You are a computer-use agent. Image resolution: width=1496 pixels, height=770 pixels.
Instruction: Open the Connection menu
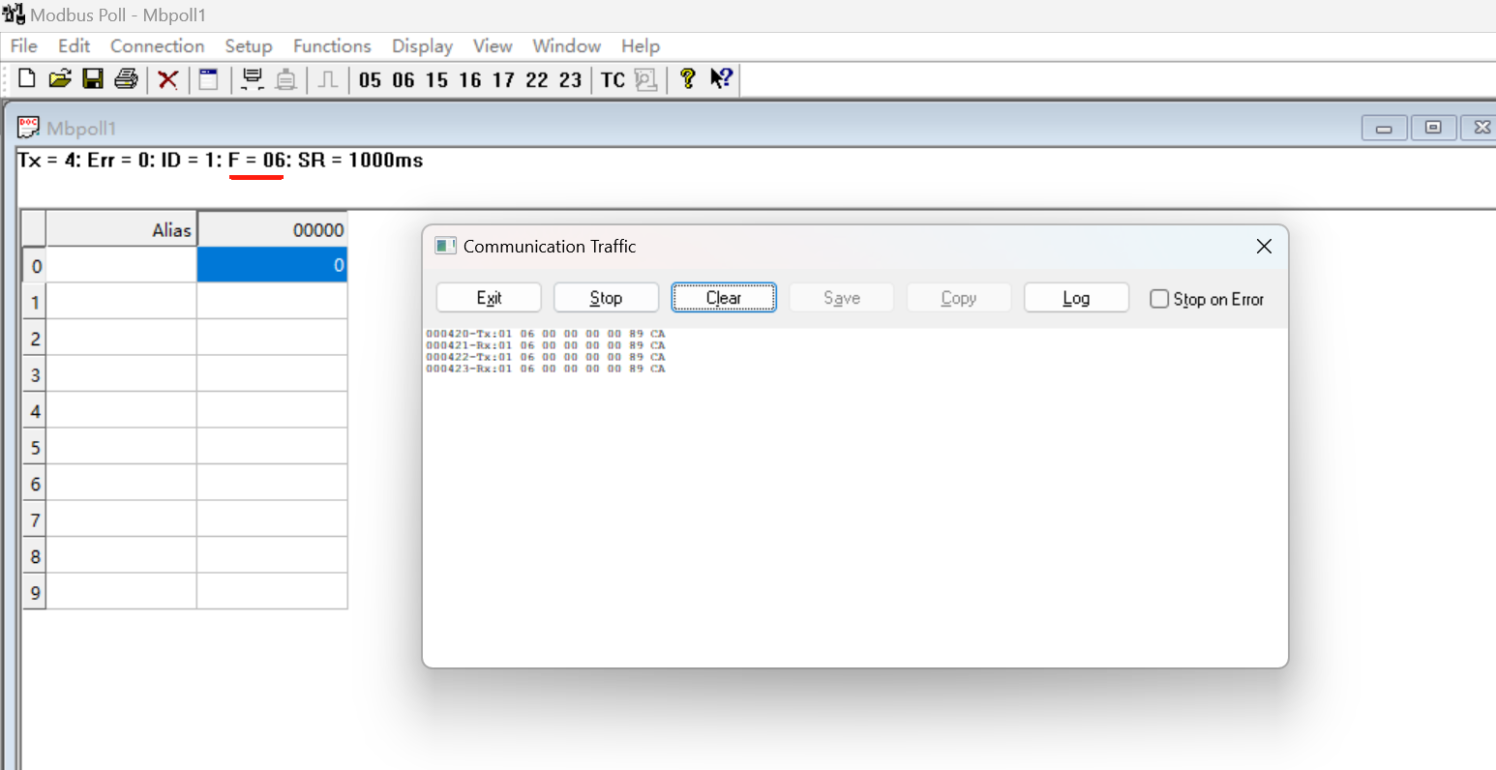tap(157, 45)
